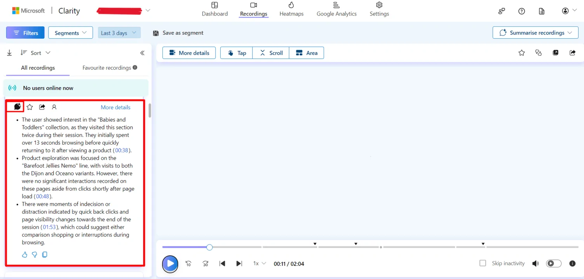Screen dimensions: 584x279
Task: Jump to the 00:38 timestamp link
Action: coord(122,150)
